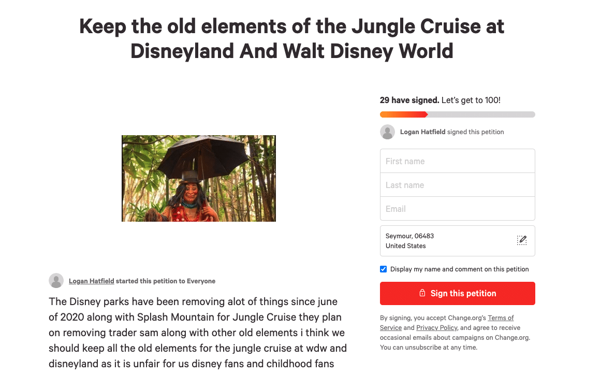Click the First name field
Image resolution: width=615 pixels, height=389 pixels.
pyautogui.click(x=457, y=161)
